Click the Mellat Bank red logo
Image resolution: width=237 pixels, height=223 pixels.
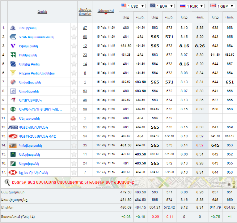coord(13,118)
